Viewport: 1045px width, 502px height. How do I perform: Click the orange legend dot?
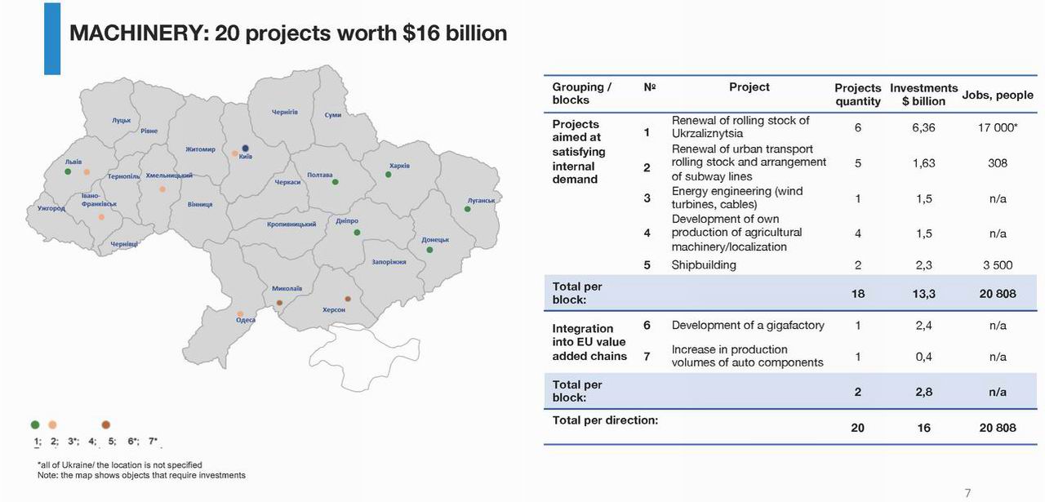point(53,424)
